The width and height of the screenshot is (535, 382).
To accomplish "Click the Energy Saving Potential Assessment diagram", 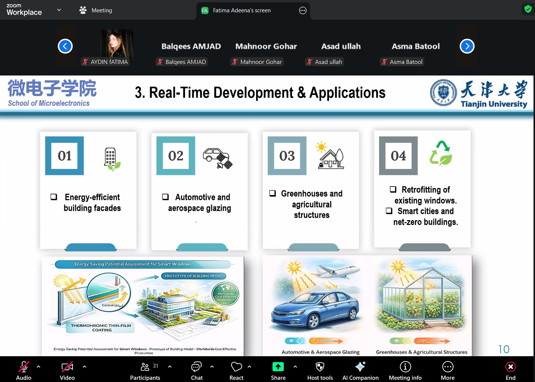I will point(143,306).
